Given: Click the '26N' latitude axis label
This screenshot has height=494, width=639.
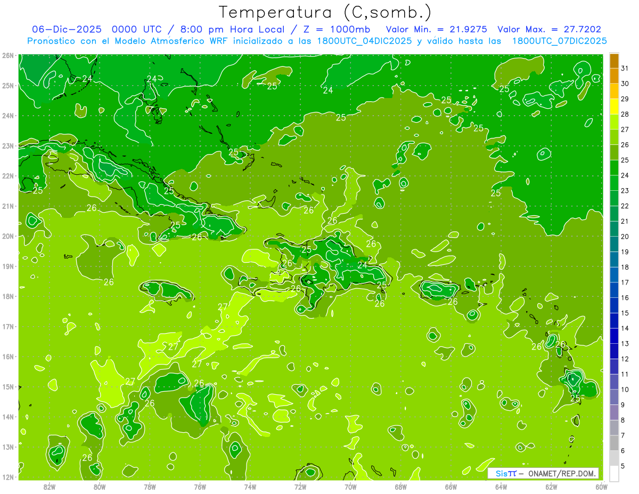Looking at the screenshot, I should tap(8, 55).
